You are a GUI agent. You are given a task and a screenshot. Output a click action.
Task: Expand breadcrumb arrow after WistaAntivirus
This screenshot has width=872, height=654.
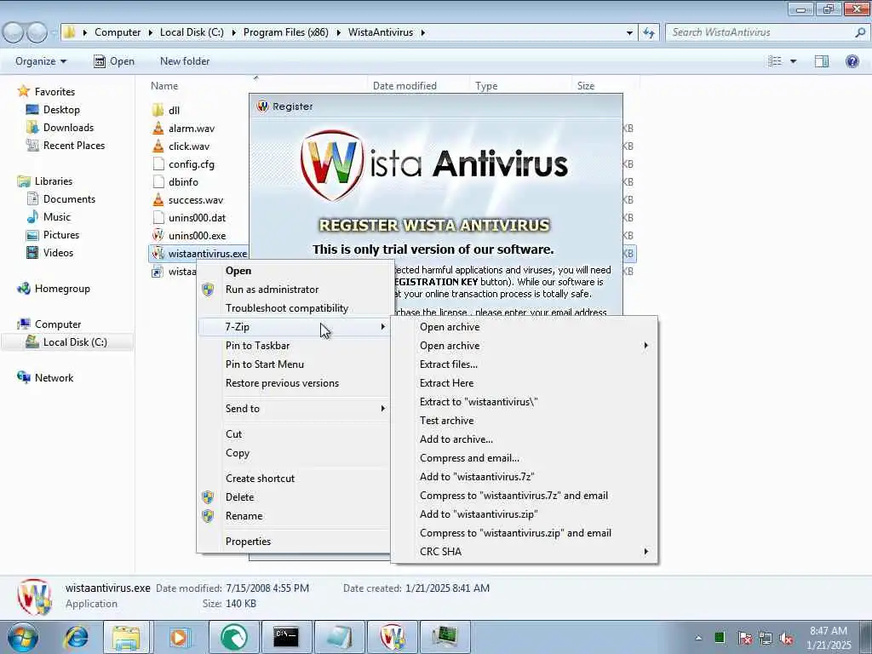click(422, 33)
